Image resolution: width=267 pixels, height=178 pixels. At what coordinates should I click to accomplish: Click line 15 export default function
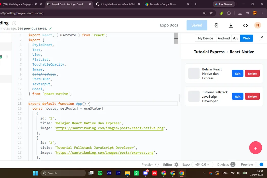(59, 104)
